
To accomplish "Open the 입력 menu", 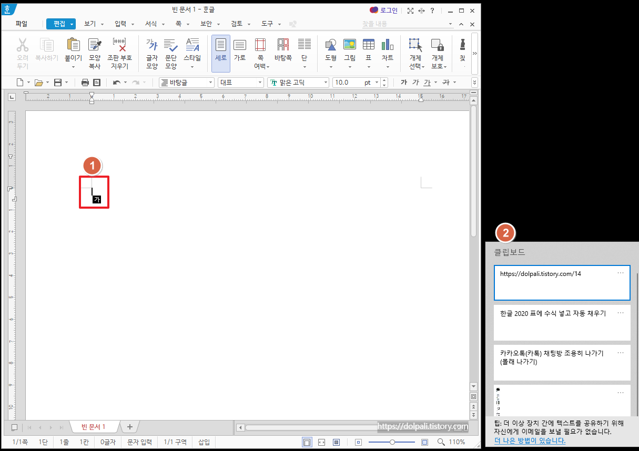I will (120, 24).
